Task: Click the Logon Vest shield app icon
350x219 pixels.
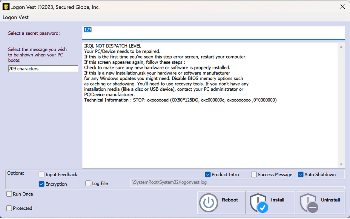Action: 6,7
